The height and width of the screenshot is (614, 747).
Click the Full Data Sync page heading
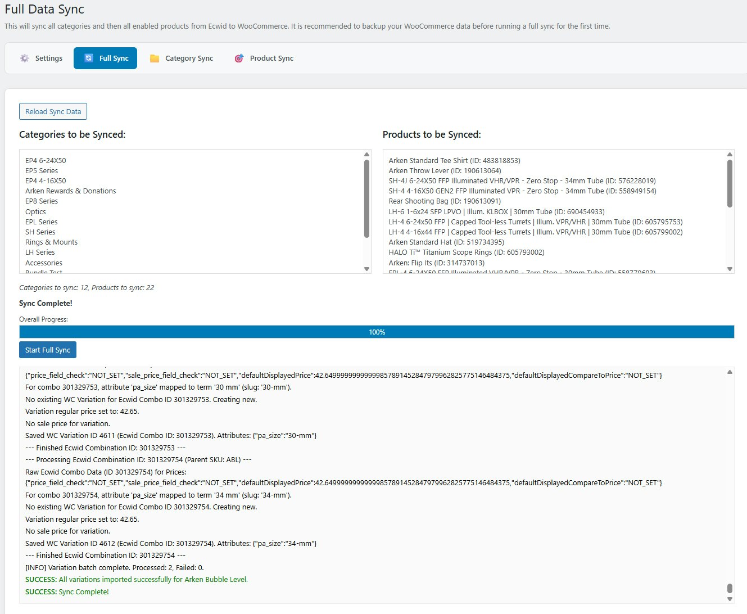point(44,10)
